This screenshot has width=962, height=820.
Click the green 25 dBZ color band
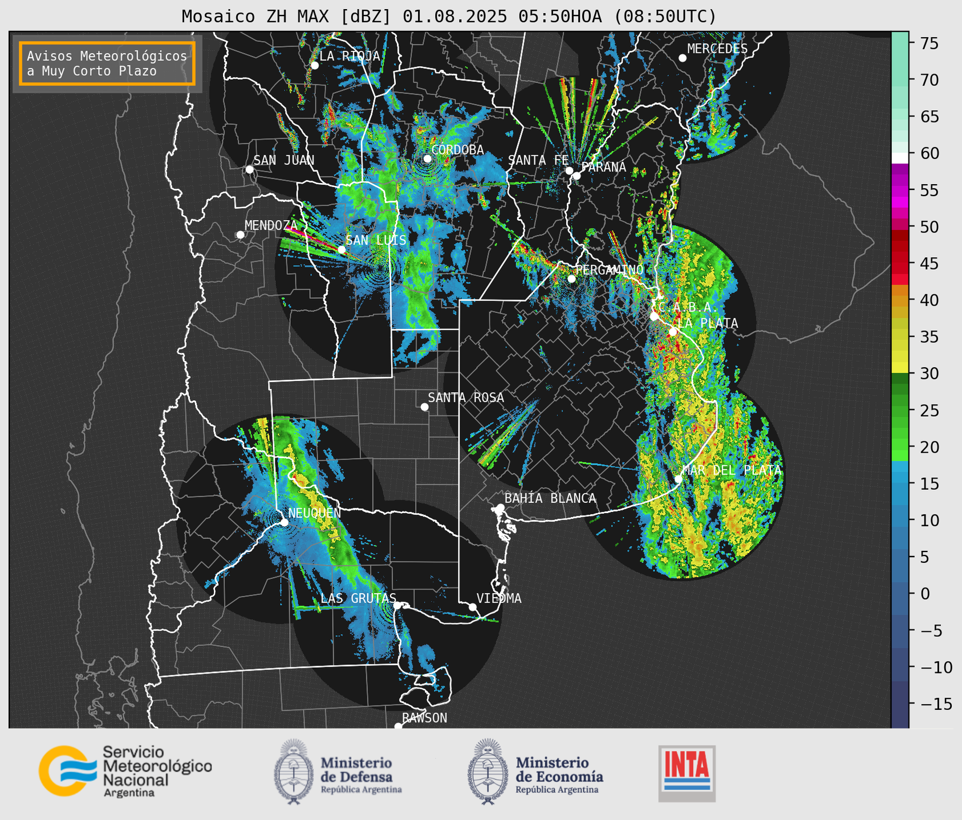point(900,411)
